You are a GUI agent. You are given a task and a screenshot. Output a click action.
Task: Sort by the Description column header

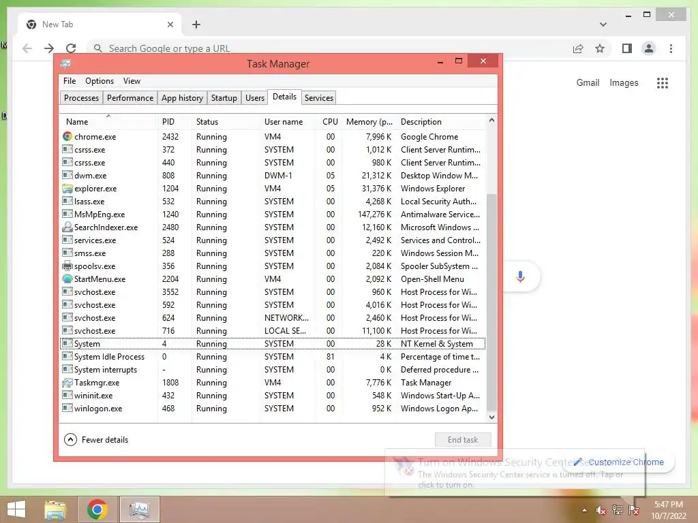[441, 121]
